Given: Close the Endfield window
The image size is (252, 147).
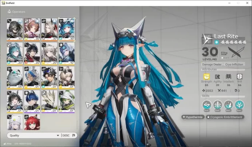Looking at the screenshot, I should (247, 3).
